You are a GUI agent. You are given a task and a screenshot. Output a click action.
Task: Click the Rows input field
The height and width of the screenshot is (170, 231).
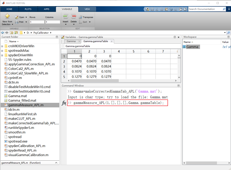pos(37,22)
